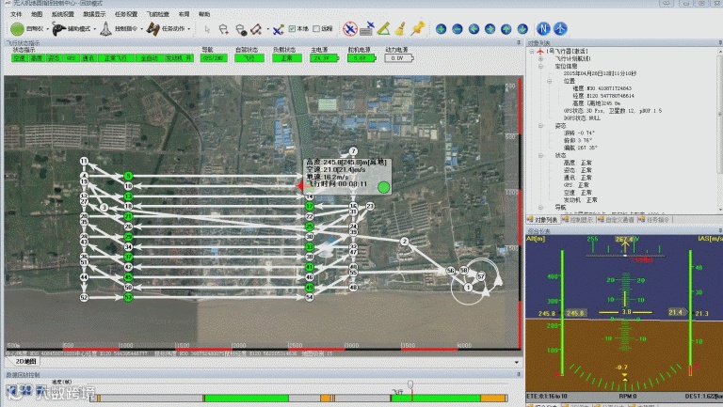Open the 文件 menu
Viewport: 723px width, 407px height.
[16, 14]
